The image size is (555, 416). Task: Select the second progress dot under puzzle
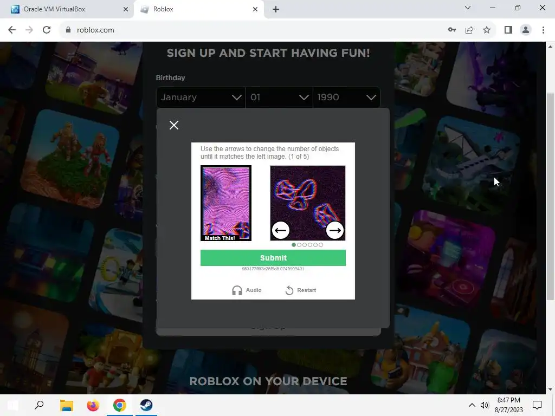pos(299,245)
